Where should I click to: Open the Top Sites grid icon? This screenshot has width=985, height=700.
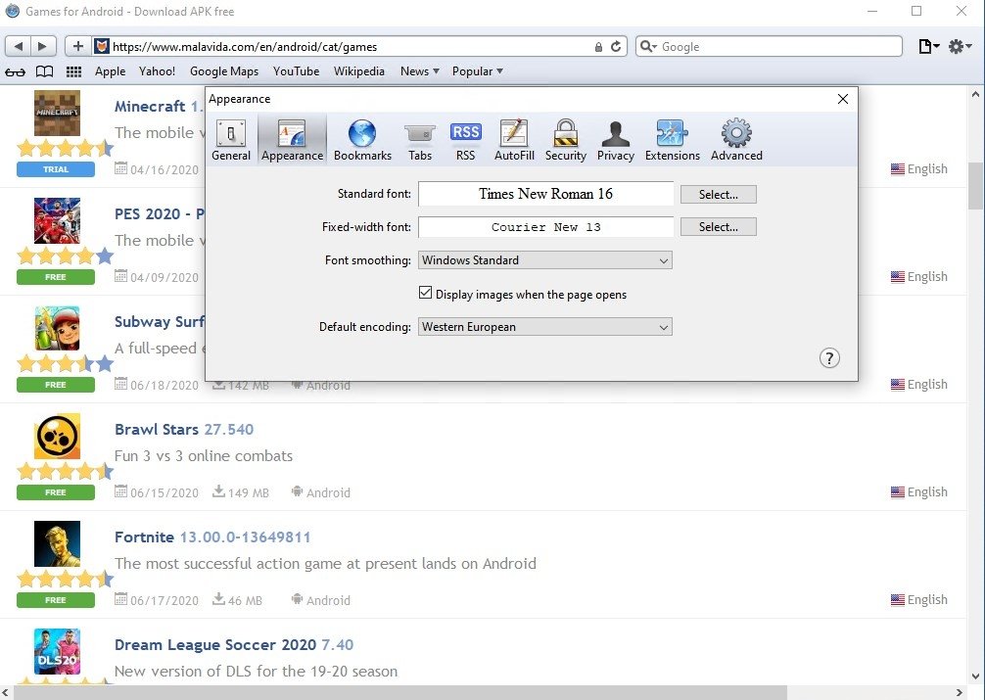(x=74, y=71)
